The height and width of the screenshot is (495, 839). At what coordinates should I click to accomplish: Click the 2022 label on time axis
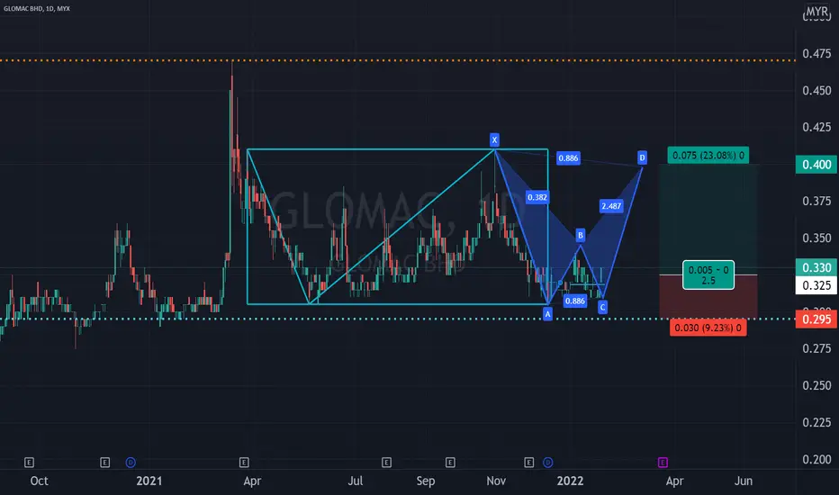[570, 481]
